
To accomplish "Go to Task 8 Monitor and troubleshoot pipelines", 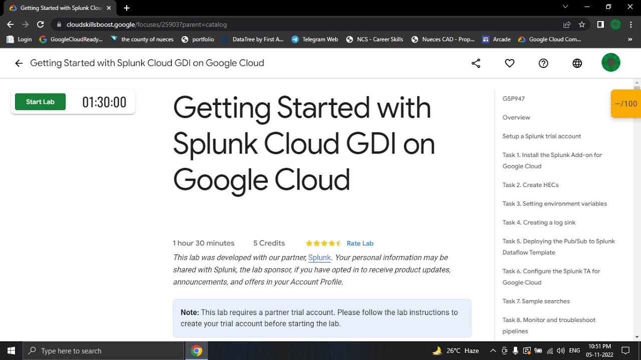I will pyautogui.click(x=549, y=325).
